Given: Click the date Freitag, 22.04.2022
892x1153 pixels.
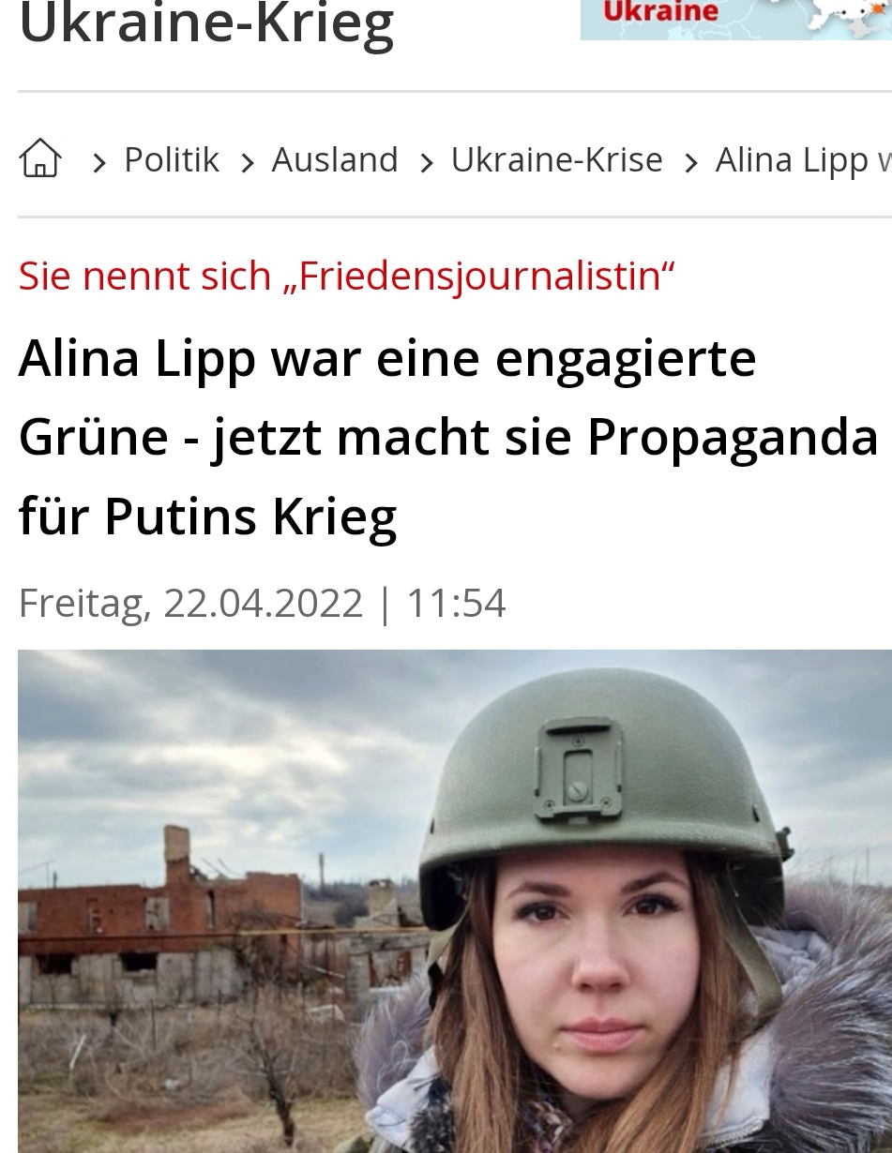Looking at the screenshot, I should 190,603.
